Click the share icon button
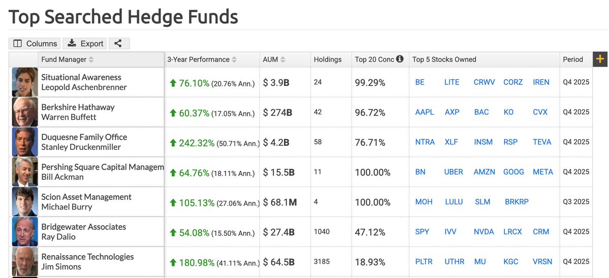Viewport: 609px width, 278px height. (x=119, y=44)
